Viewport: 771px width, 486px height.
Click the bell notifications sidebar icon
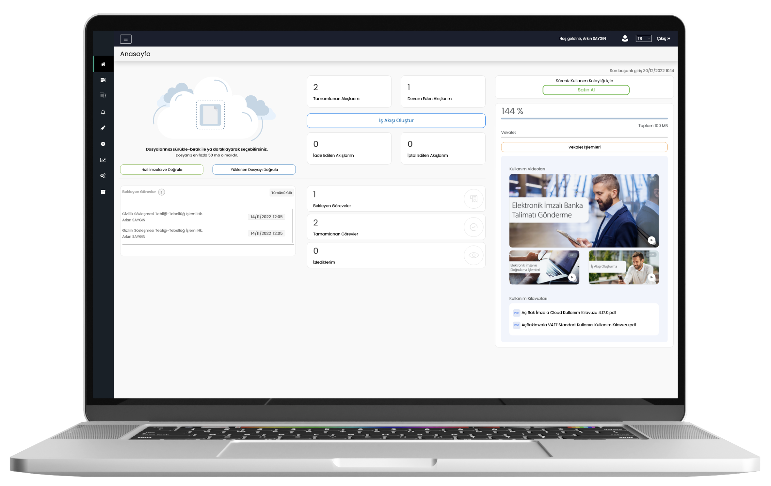(x=103, y=112)
